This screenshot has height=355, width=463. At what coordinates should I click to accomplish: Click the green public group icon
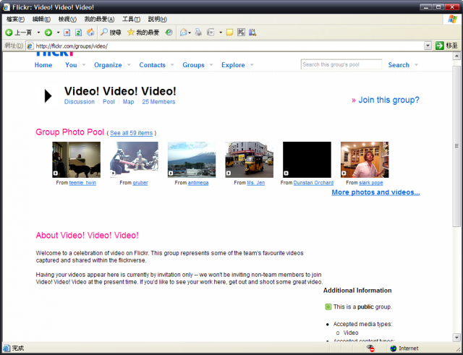(328, 307)
